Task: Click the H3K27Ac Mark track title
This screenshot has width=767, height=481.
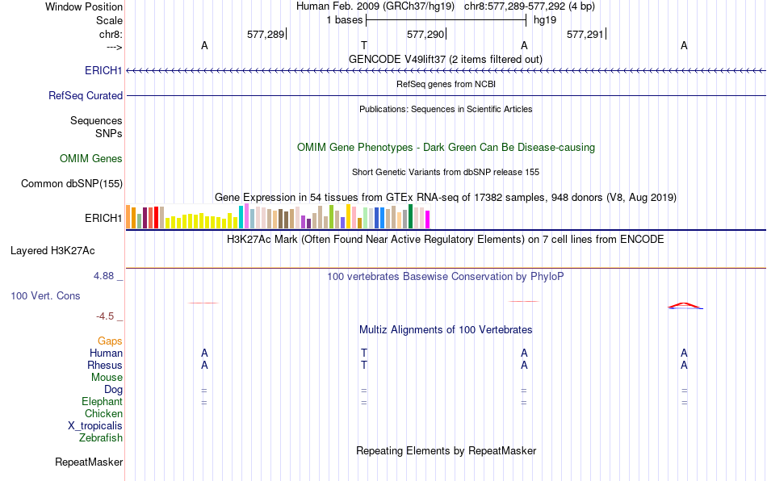Action: click(x=446, y=240)
